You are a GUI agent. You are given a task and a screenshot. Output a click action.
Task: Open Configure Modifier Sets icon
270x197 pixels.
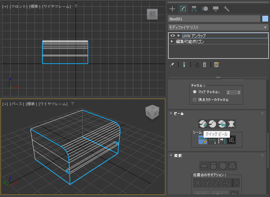tap(216, 65)
